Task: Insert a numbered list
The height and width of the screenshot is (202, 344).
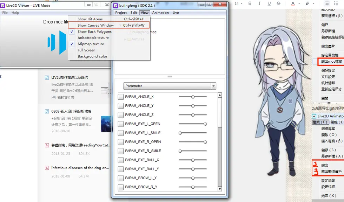Action: (x=336, y=3)
